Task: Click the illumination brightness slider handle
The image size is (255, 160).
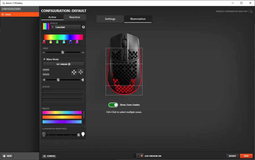Action: pyautogui.click(x=78, y=135)
